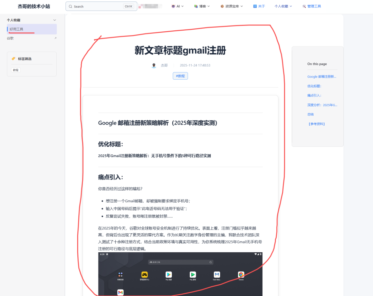Open the 资源宝库 dropdown
The image size is (373, 296).
coord(232,6)
